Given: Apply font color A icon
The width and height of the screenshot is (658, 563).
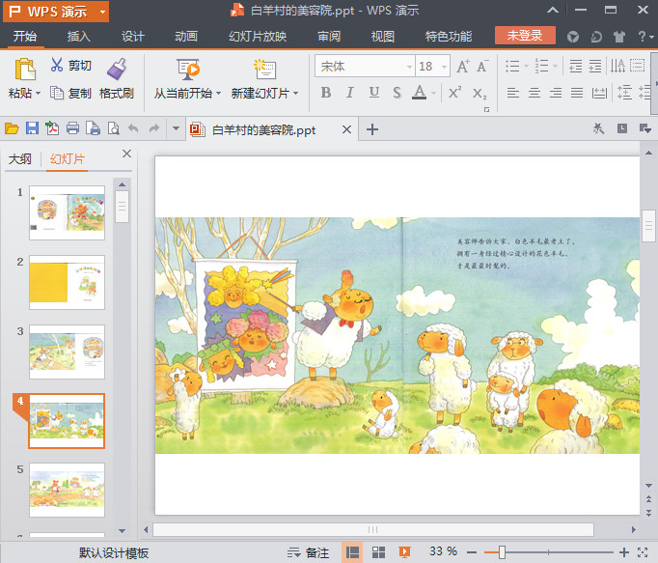Looking at the screenshot, I should (420, 93).
